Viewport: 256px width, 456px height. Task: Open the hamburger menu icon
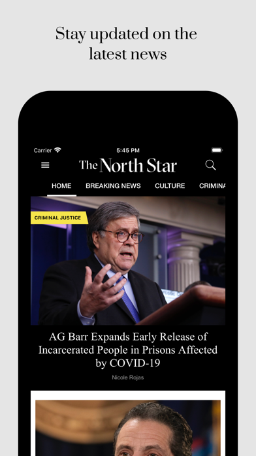tap(45, 165)
